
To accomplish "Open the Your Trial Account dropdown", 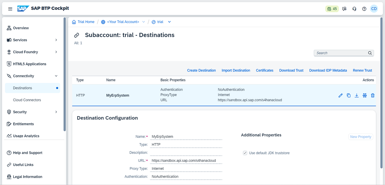I will pos(144,22).
